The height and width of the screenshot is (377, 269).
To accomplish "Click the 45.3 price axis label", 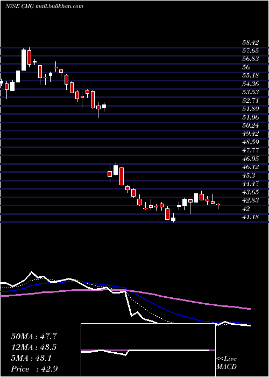I will (x=249, y=175).
